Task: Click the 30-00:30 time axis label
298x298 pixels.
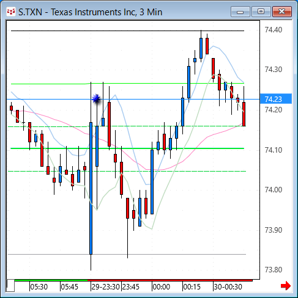Action: click(228, 287)
